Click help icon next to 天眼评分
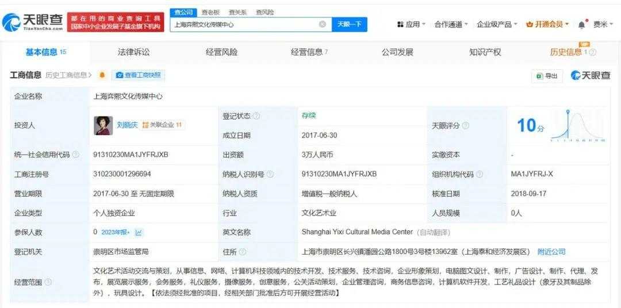Screen dimensions: 621x308 click(x=465, y=125)
